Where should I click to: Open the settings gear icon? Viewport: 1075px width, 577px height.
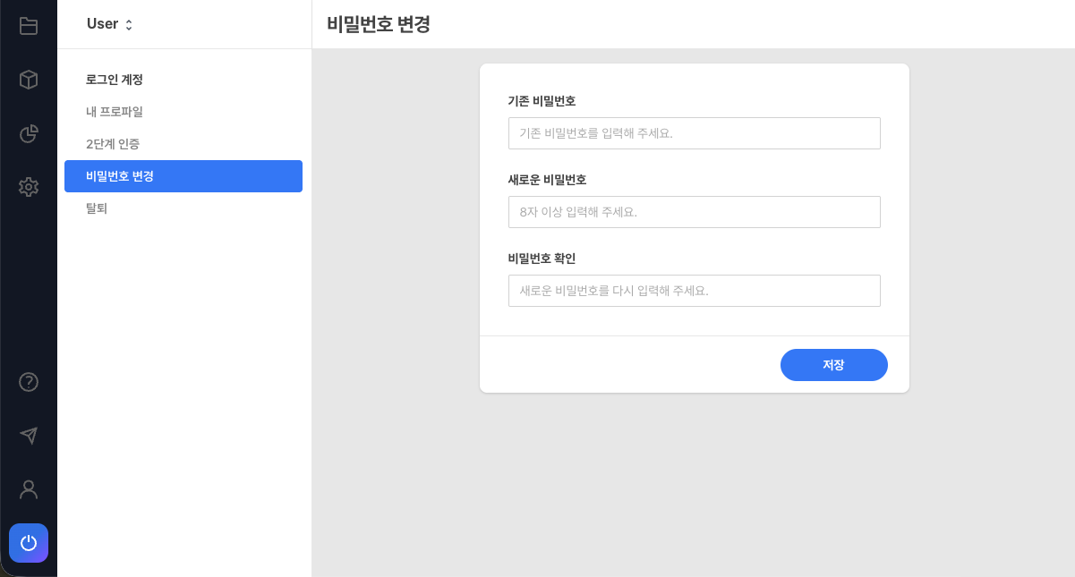point(28,187)
